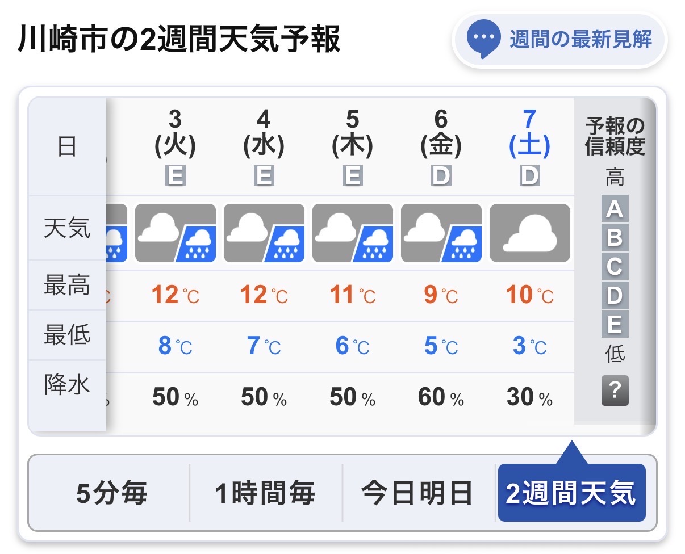Screen dimensions: 685x554
Task: Click Friday the 6th cloudy-rain weather icon
Action: (441, 233)
